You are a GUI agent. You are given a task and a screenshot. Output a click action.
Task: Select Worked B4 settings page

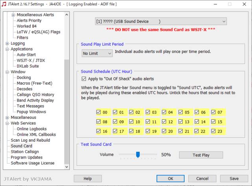coord(27,26)
